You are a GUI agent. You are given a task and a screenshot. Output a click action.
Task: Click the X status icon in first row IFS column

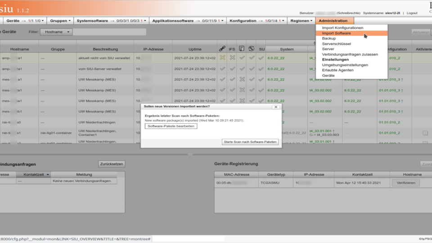point(232,58)
